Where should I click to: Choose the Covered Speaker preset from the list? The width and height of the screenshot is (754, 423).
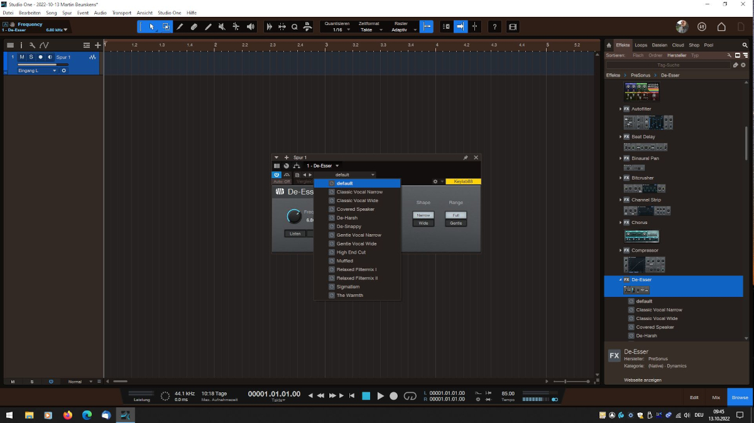coord(357,209)
